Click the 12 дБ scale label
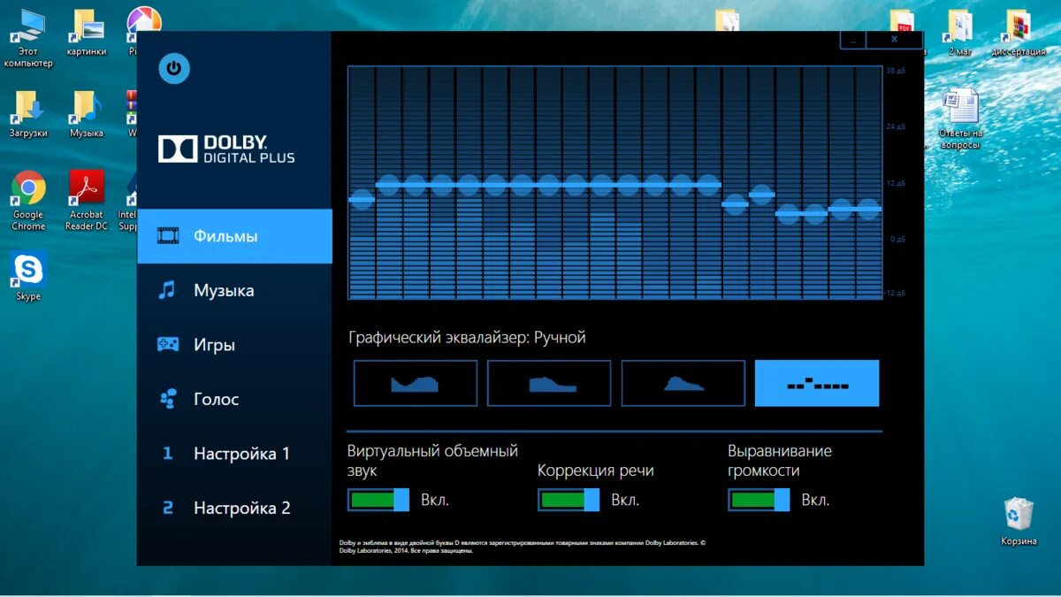The width and height of the screenshot is (1061, 597). [896, 183]
